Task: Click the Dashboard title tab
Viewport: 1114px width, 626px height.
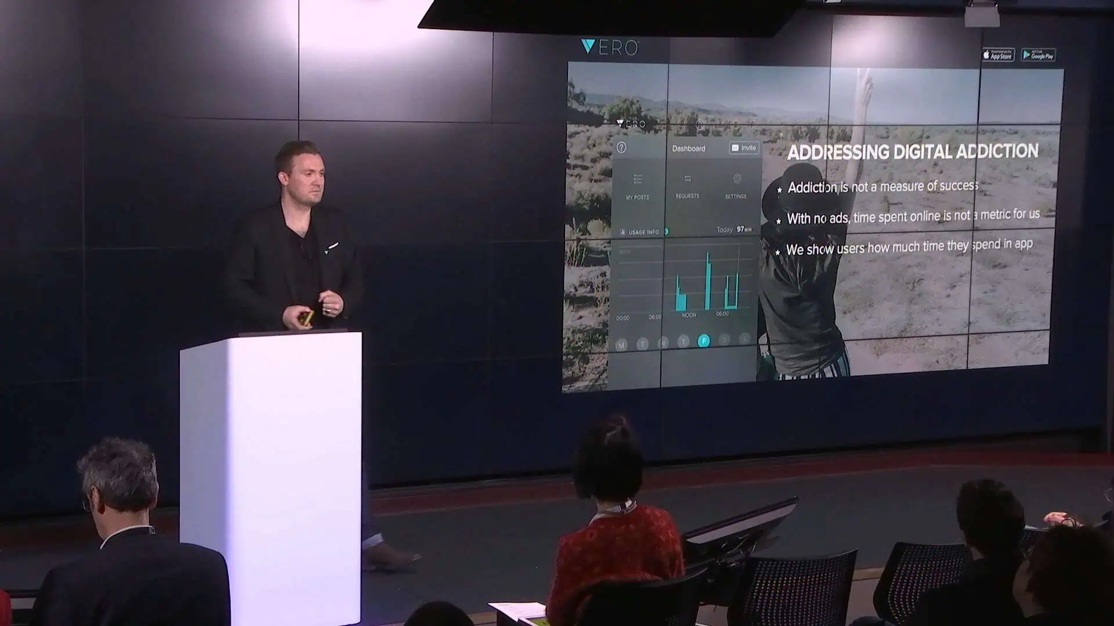Action: 689,148
